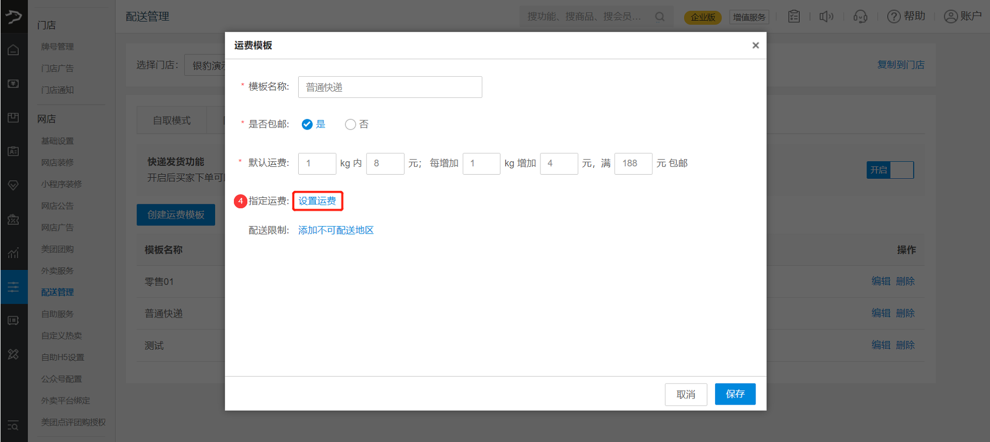
Task: Open 美团点评团购授权 in sidebar menu
Action: click(74, 422)
